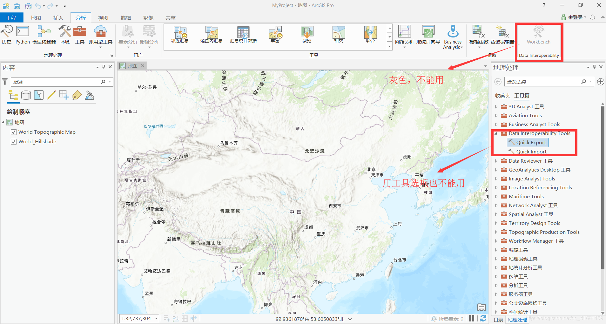Open Network Analysis (网络分析) menu
Screen dimensions: 606x324
tap(405, 36)
